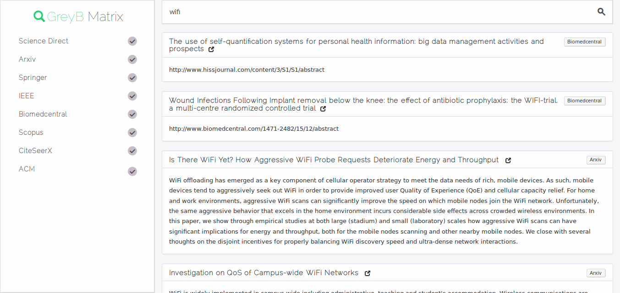Uncheck the Scopus source
This screenshot has width=620, height=293.
point(132,133)
